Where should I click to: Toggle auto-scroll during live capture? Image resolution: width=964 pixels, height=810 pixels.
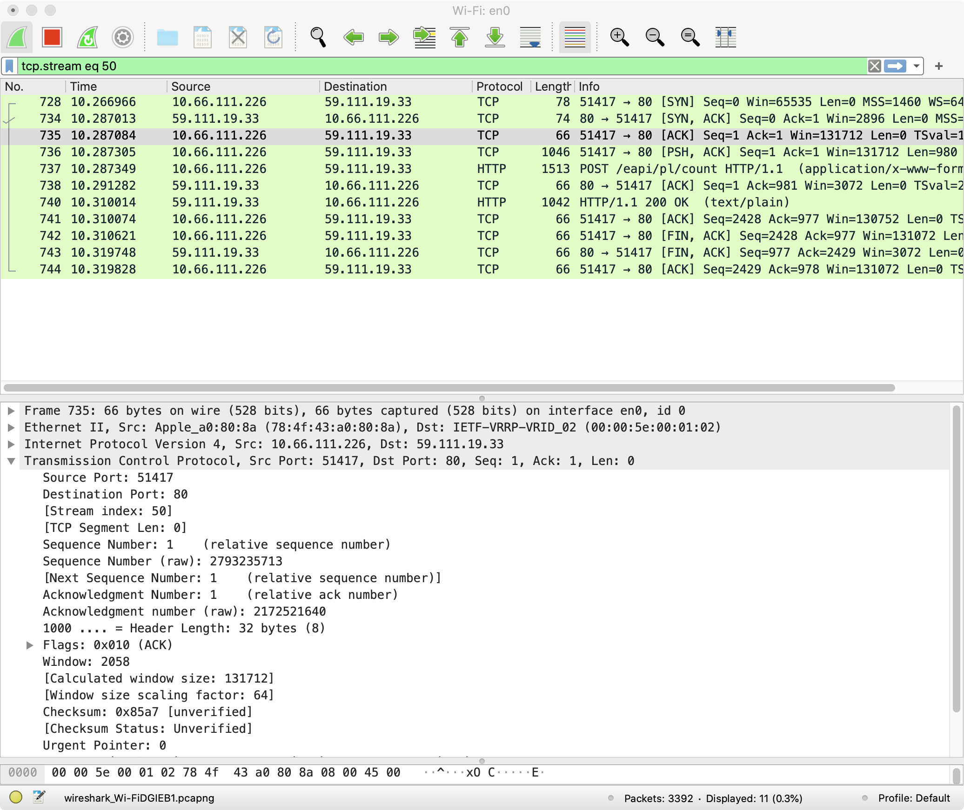(x=530, y=37)
